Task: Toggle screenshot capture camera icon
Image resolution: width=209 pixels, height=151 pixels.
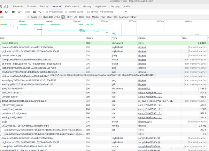Action: [14, 12]
